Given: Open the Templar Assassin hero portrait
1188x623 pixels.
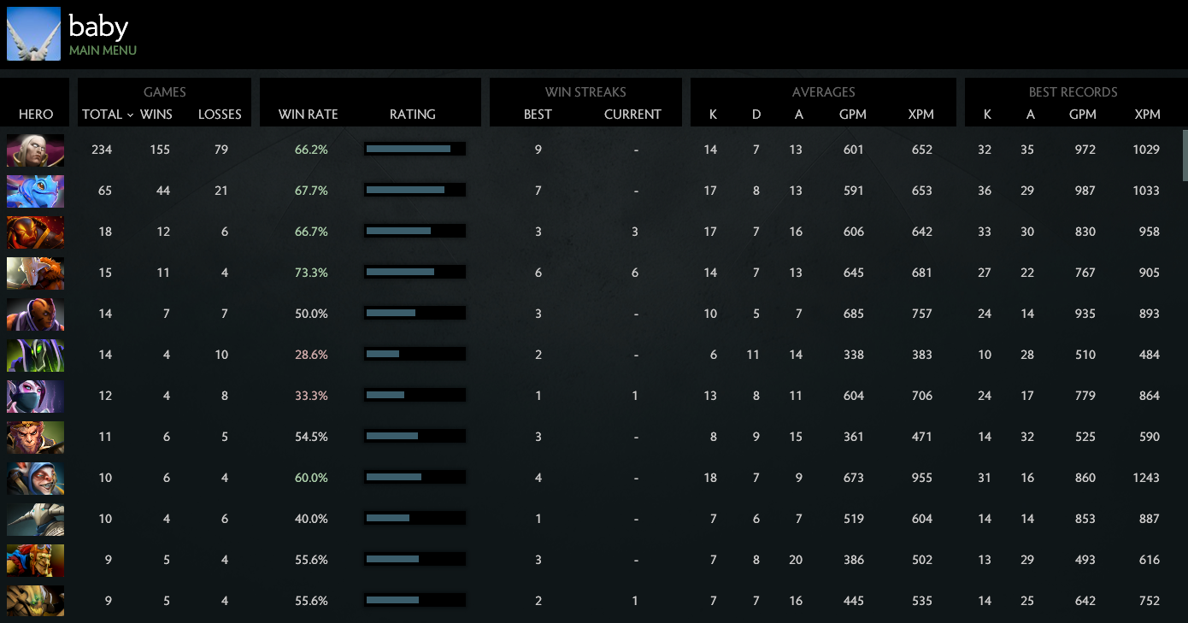Looking at the screenshot, I should pos(35,397).
